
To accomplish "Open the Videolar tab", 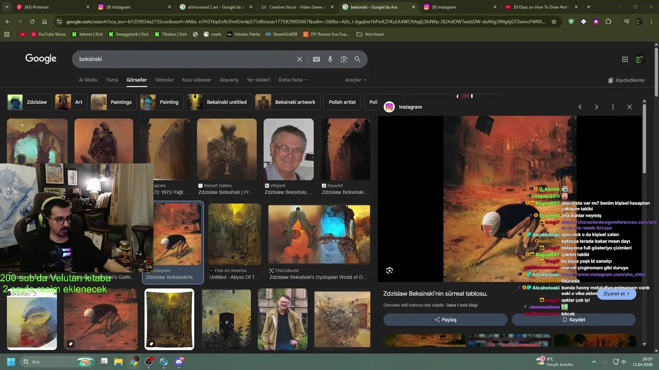I will pos(165,80).
